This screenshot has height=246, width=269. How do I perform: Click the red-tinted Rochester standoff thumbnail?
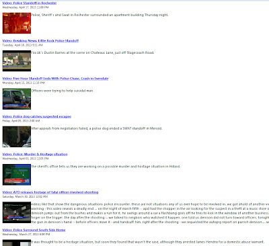(17, 23)
